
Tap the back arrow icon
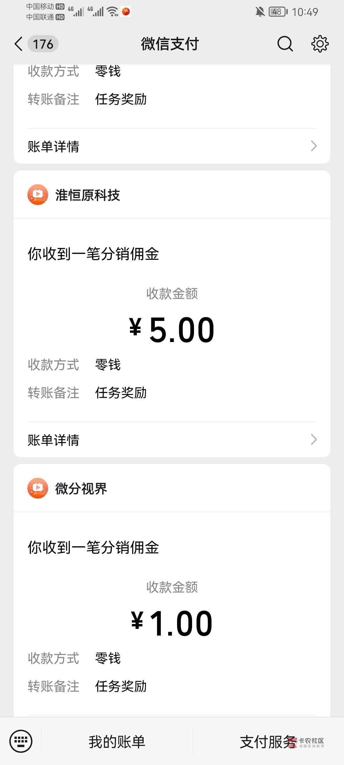pos(19,44)
